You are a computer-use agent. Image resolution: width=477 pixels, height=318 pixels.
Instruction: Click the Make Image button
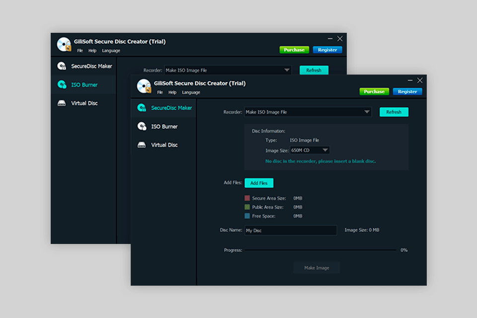317,268
